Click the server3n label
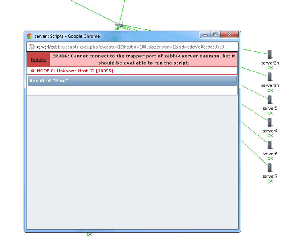304x239 pixels. 270,86
